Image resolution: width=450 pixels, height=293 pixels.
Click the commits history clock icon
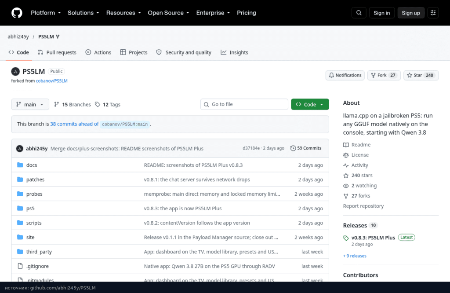pyautogui.click(x=293, y=148)
